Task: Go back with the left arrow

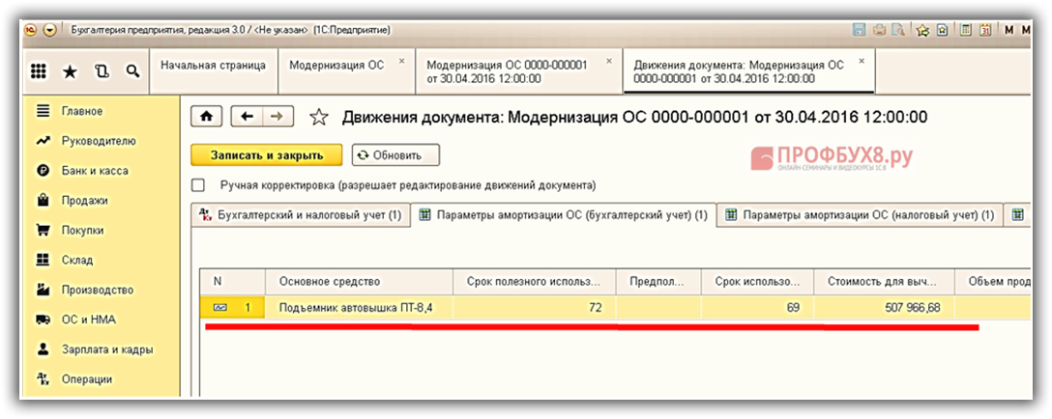Action: tap(248, 117)
